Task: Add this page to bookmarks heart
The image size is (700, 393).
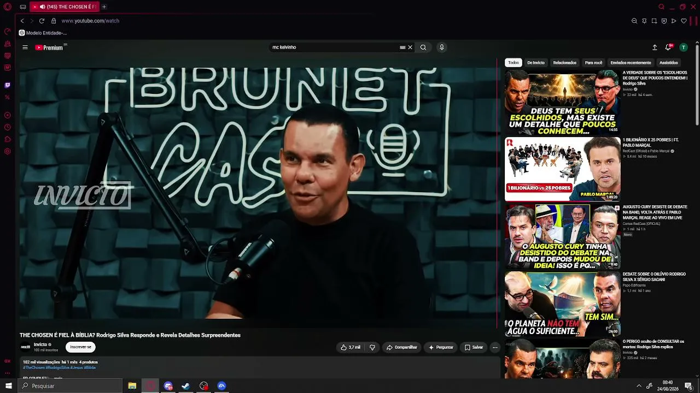Action: (684, 21)
